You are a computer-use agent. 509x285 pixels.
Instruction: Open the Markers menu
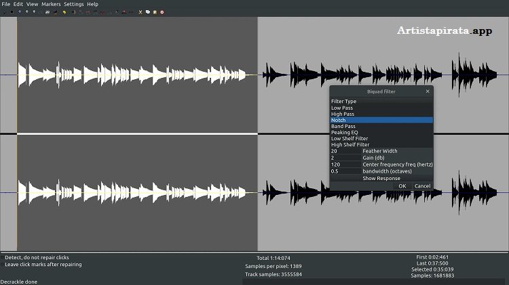(51, 4)
